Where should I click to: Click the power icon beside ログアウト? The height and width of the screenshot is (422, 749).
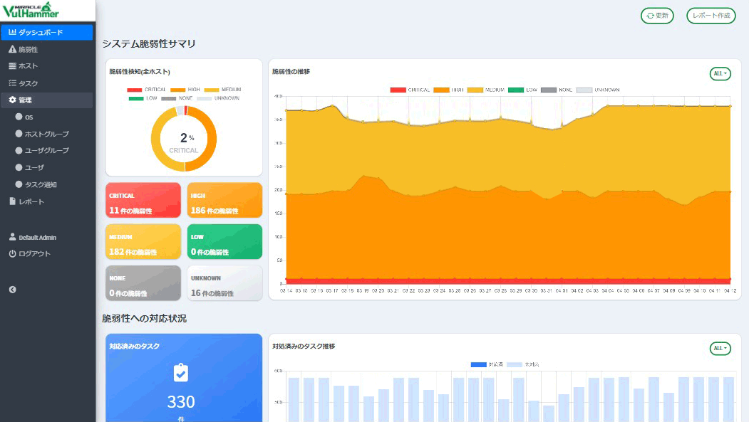(12, 254)
